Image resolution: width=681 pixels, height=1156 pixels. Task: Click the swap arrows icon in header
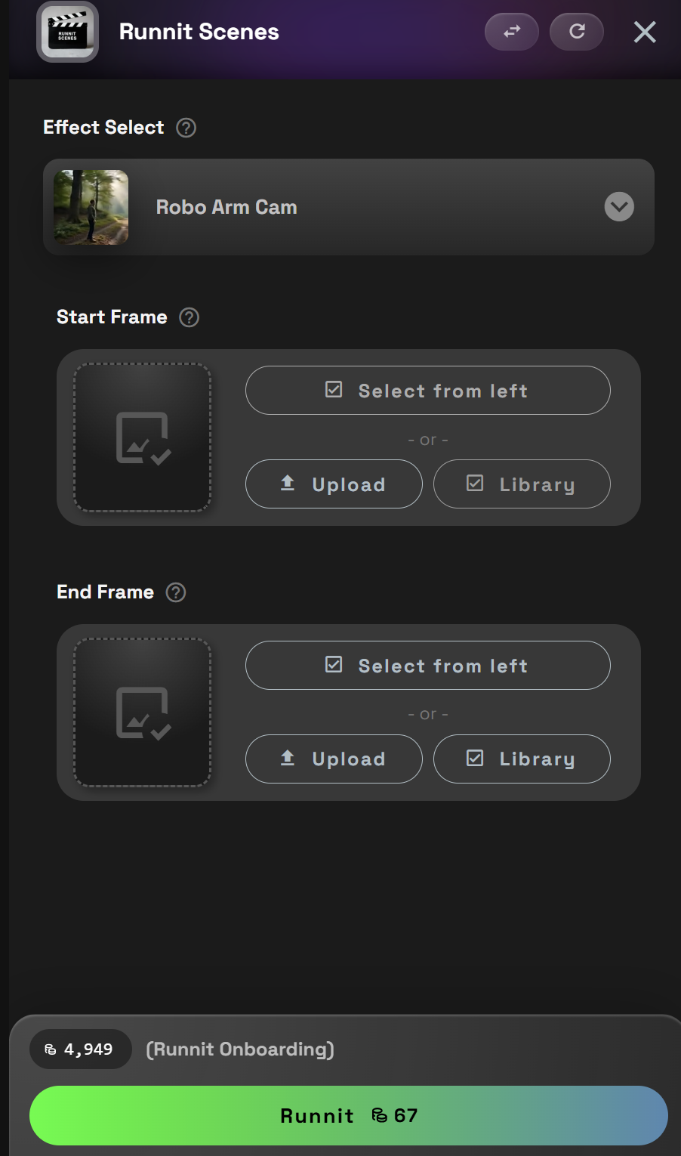(x=512, y=32)
